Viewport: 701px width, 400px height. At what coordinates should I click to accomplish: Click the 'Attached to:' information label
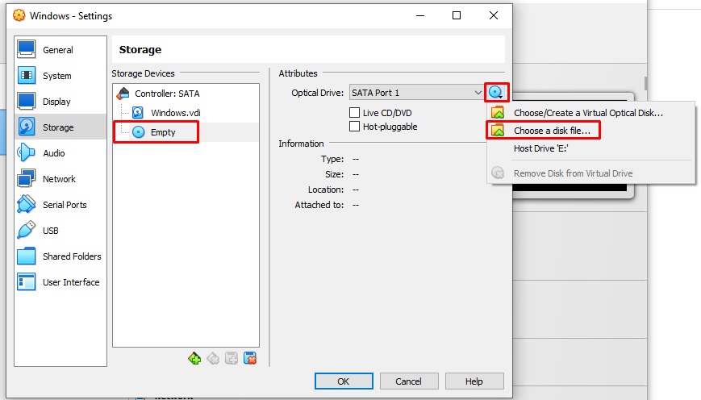pyautogui.click(x=319, y=205)
